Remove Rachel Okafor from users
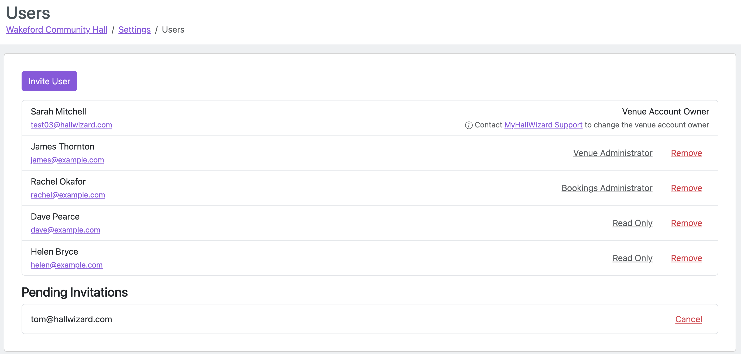 coord(686,188)
